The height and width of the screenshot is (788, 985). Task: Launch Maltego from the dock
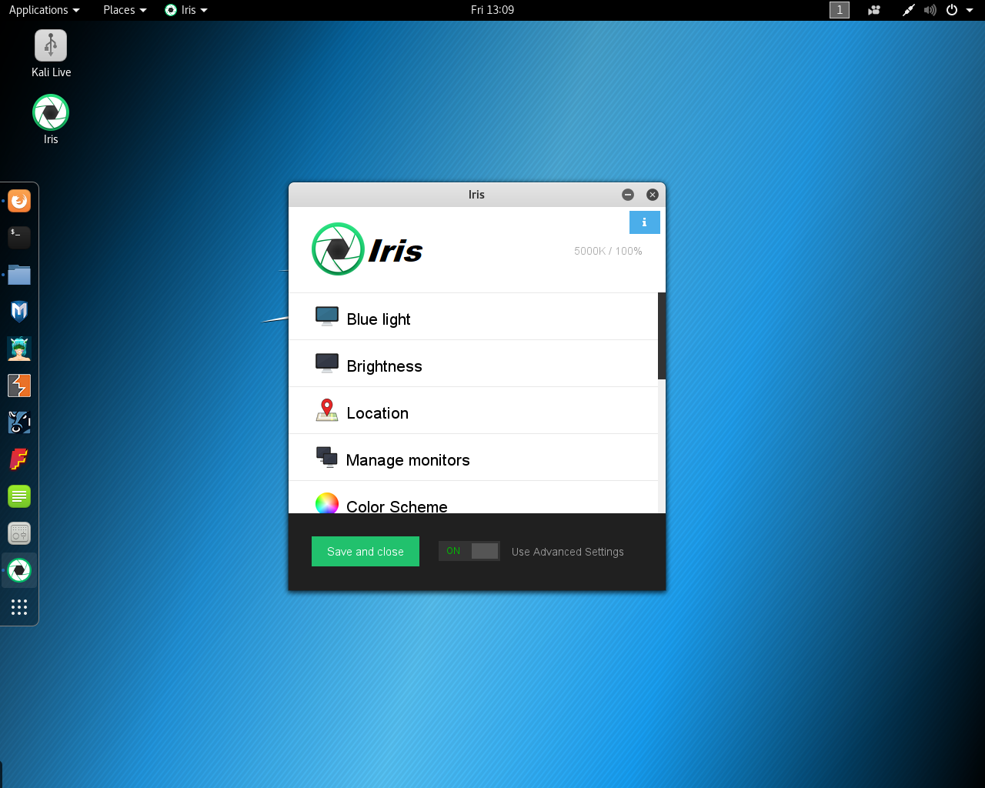pyautogui.click(x=19, y=422)
